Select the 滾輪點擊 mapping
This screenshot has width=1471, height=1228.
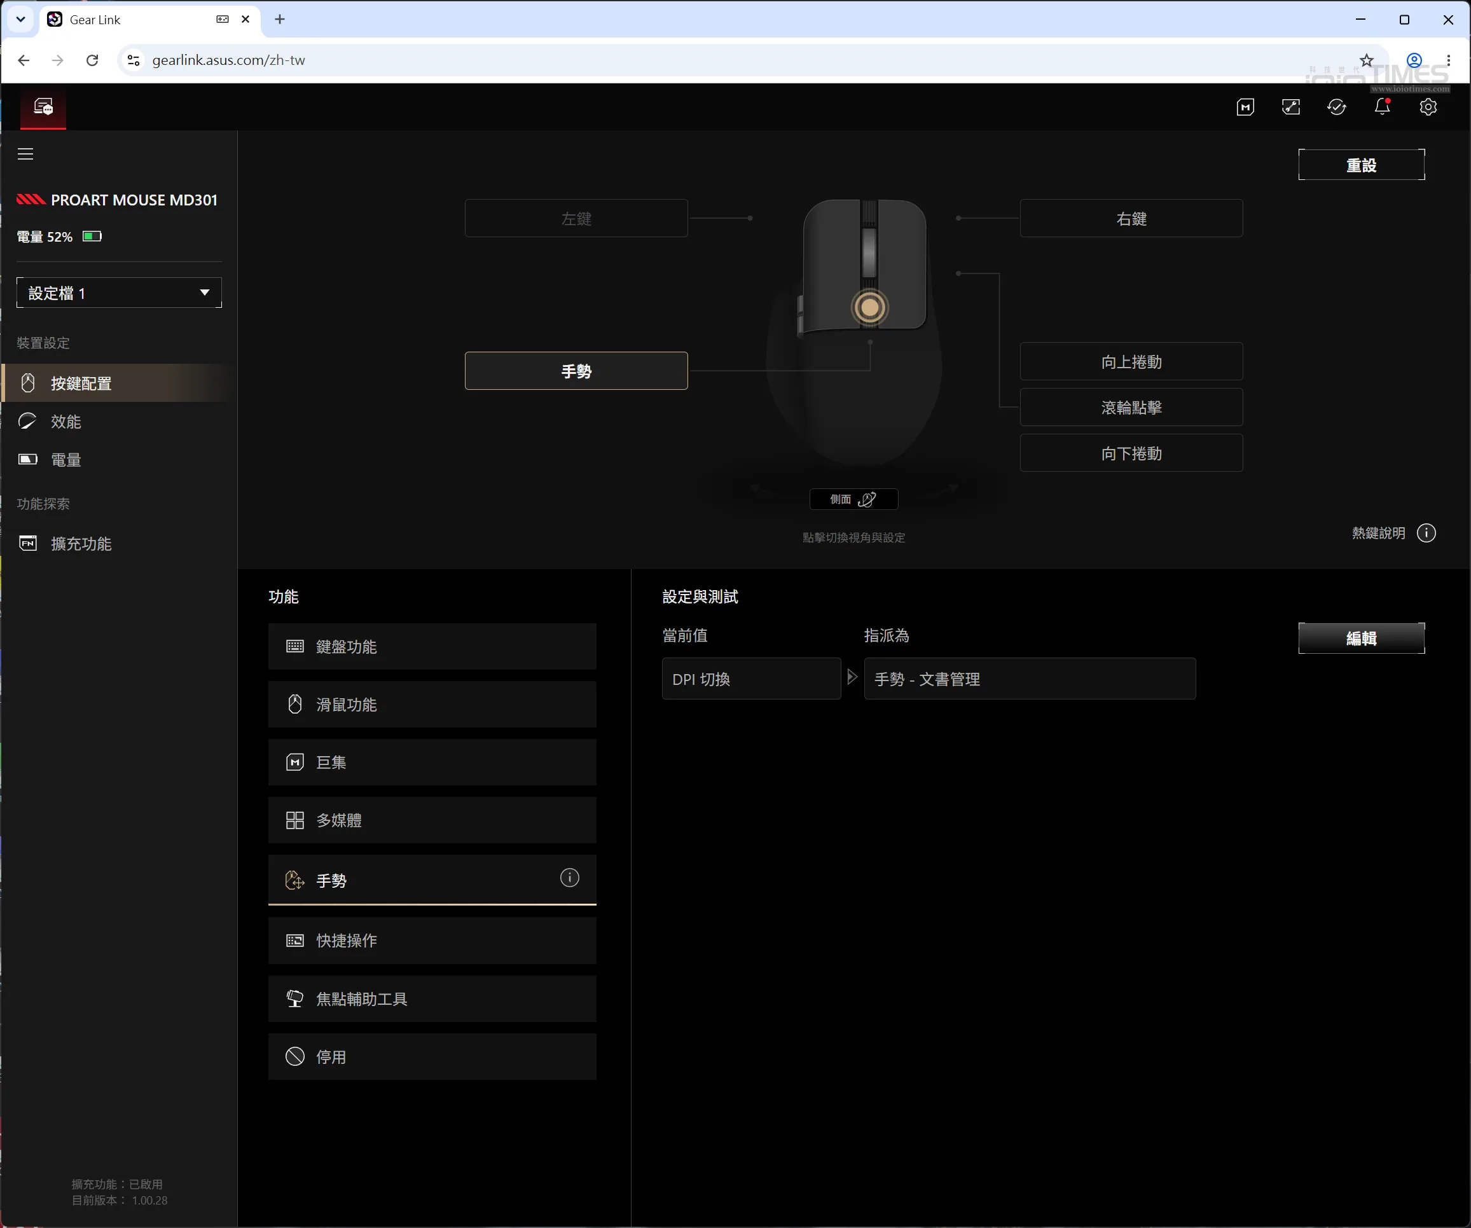(1131, 407)
